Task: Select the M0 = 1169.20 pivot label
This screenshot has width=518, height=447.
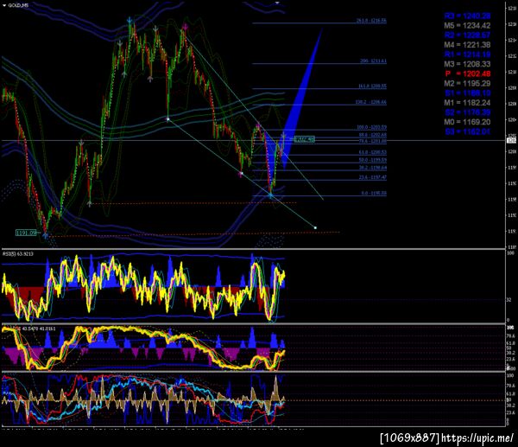Action: click(x=467, y=122)
